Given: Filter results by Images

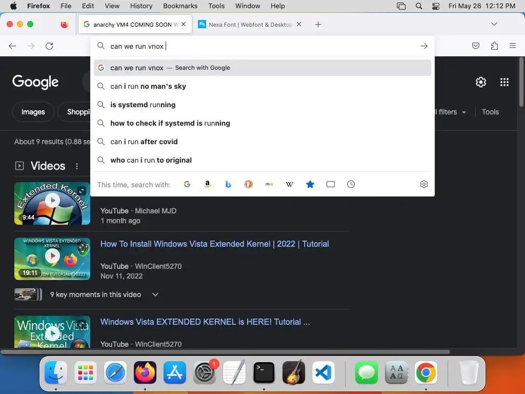Looking at the screenshot, I should (x=33, y=112).
